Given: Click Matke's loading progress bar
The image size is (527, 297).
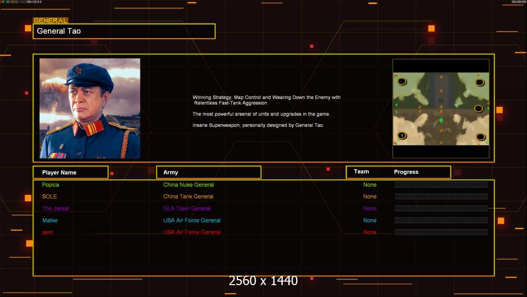Looking at the screenshot, I should (441, 220).
